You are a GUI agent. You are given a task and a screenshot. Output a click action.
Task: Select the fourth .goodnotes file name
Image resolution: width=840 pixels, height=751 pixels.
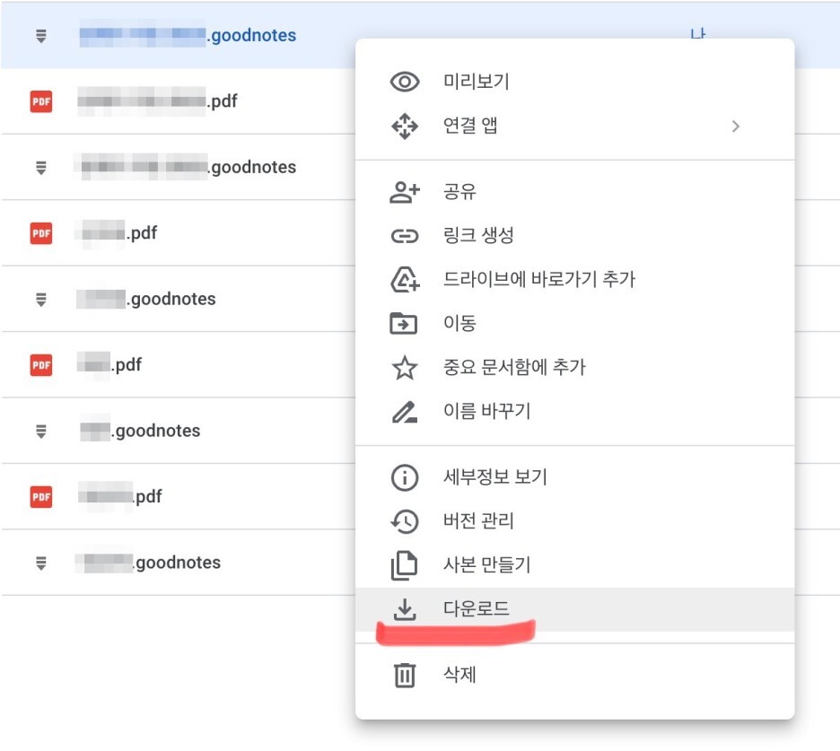(x=140, y=431)
